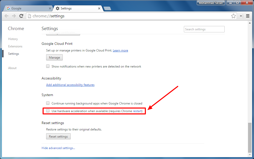Click the System section heading

click(x=47, y=95)
